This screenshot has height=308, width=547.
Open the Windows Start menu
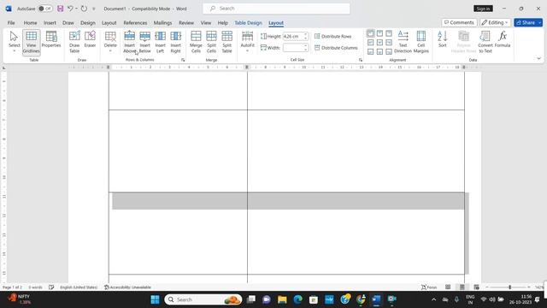(155, 299)
